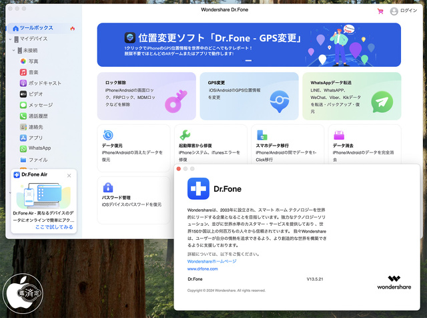
Task: Click the パスワード管理 lock icon
Action: pyautogui.click(x=108, y=187)
